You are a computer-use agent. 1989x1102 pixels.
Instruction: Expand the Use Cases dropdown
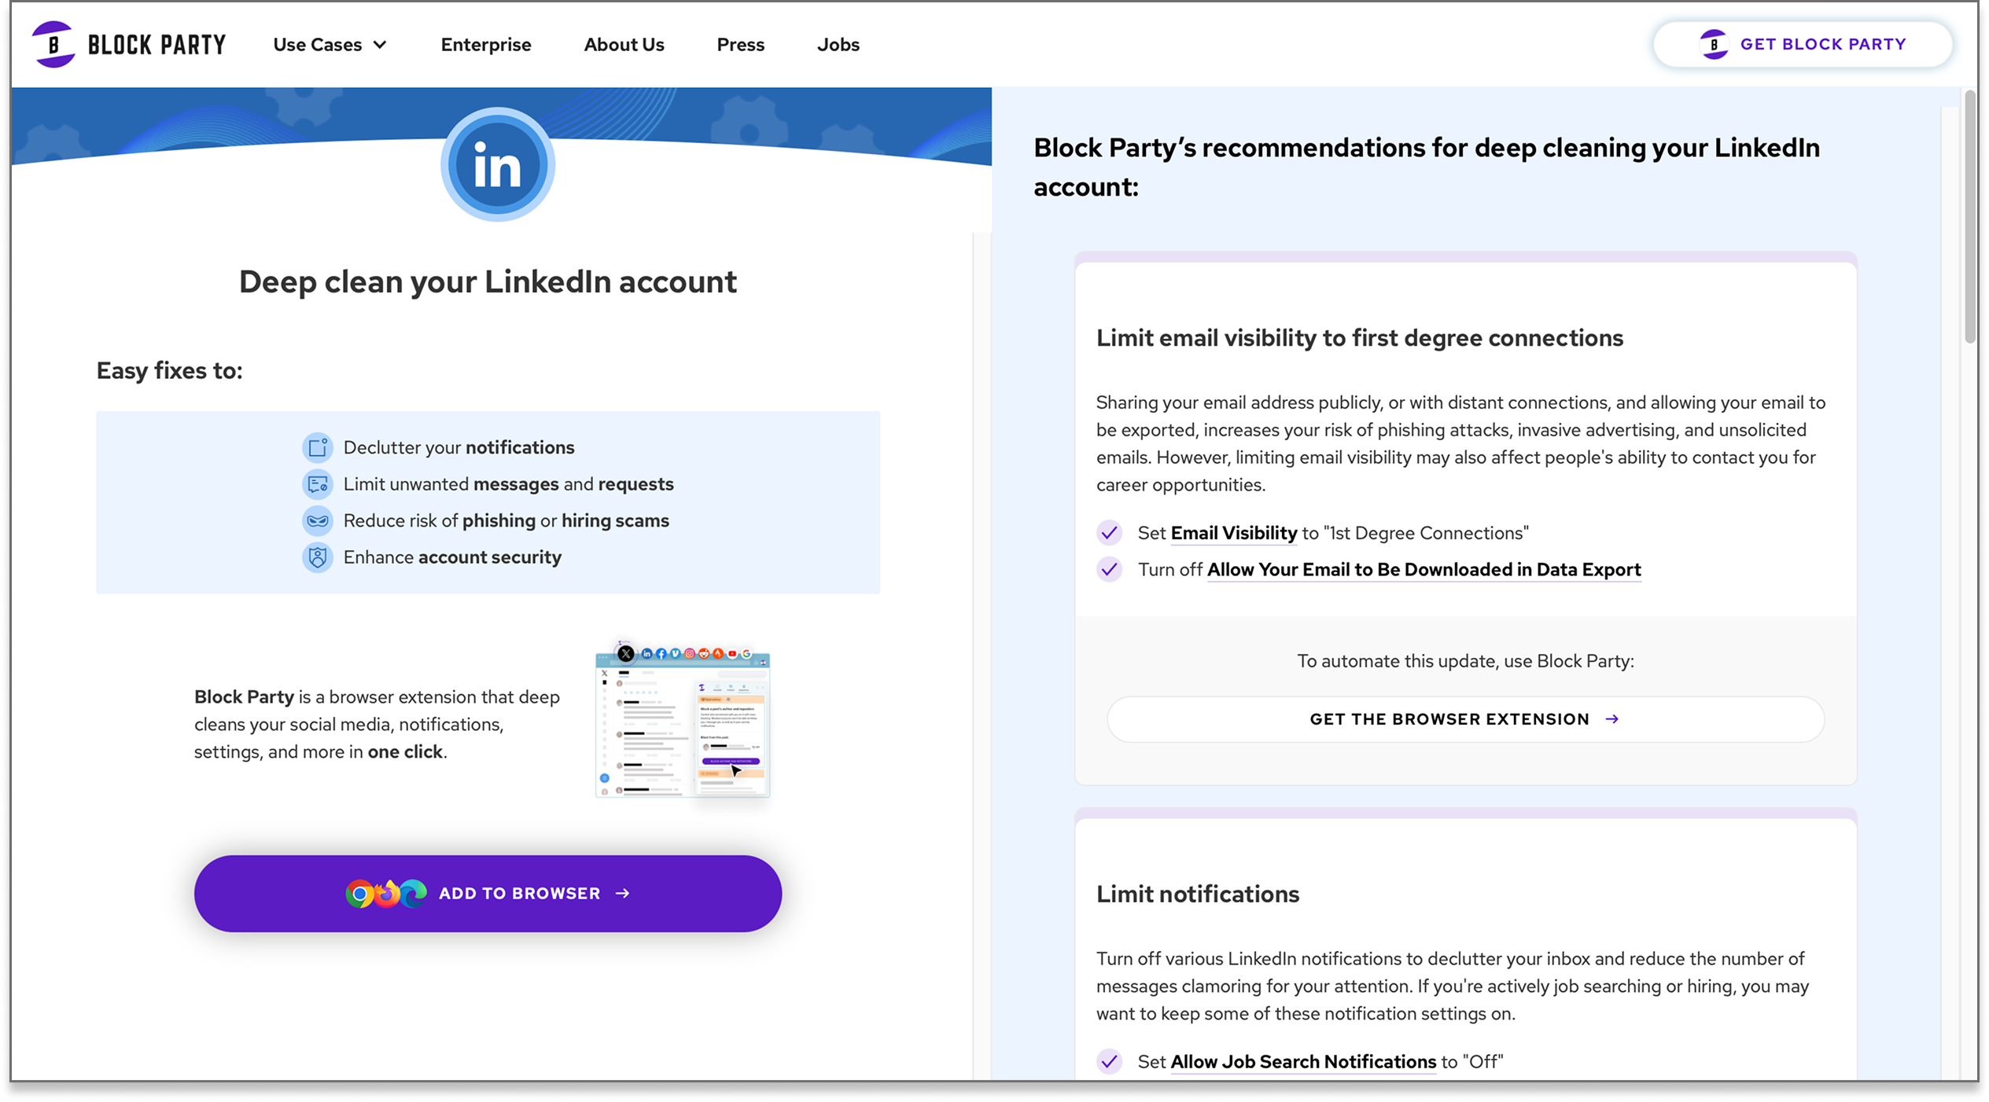329,44
